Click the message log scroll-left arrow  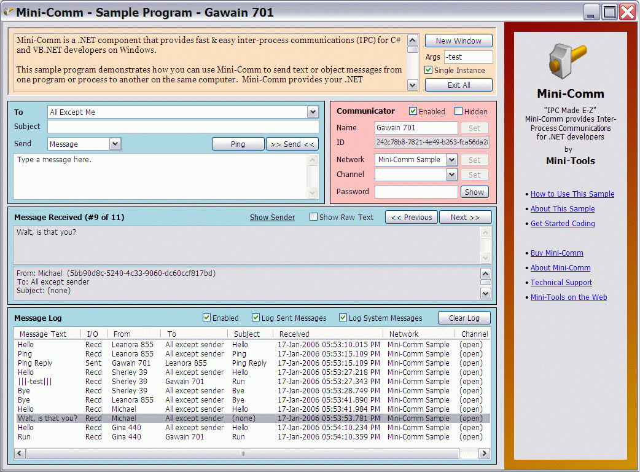tap(20, 453)
